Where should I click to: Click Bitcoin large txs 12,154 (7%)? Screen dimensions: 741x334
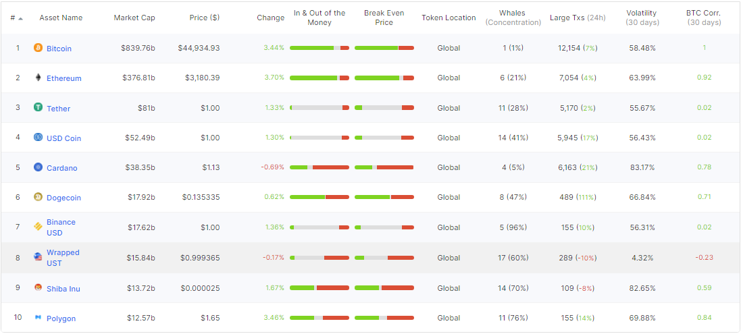click(x=578, y=48)
